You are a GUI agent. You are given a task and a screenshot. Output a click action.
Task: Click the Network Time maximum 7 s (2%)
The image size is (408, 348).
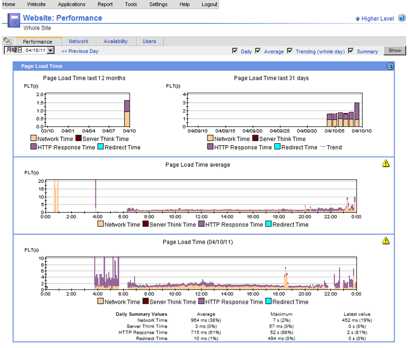point(282,320)
